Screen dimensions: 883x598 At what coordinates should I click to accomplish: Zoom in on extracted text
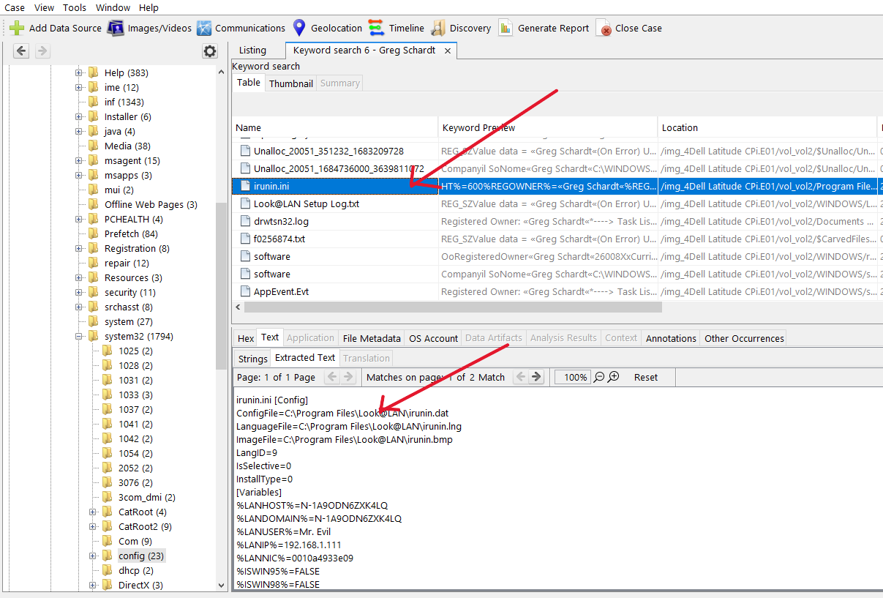tap(614, 377)
